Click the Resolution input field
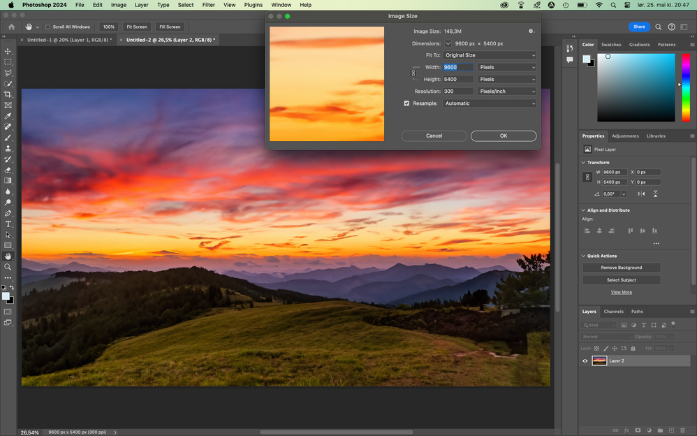 pos(458,92)
